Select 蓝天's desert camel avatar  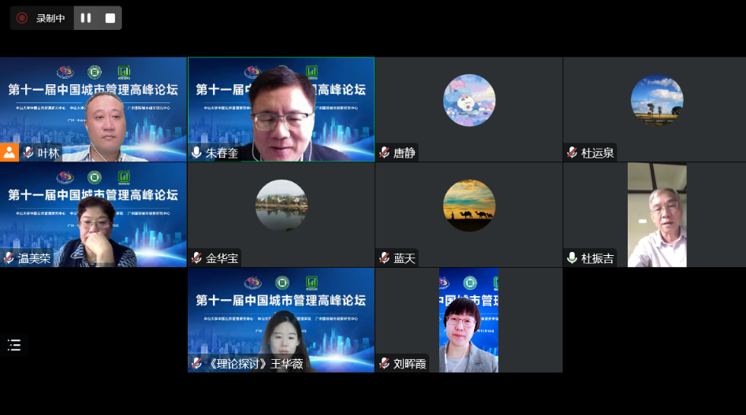469,206
